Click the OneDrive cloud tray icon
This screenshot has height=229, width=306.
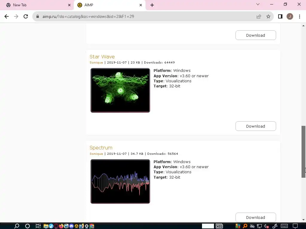[x=252, y=226]
